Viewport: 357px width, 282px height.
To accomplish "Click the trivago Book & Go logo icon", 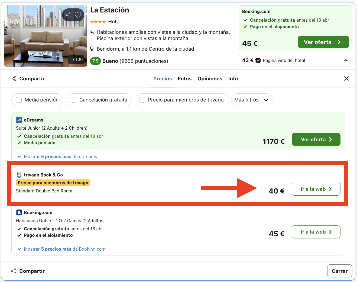I will tap(19, 175).
